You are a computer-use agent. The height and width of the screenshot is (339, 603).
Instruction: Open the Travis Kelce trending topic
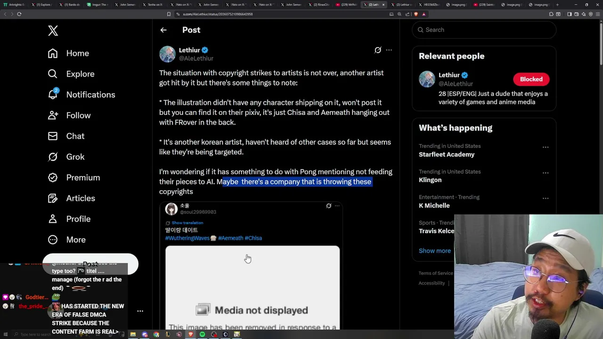(437, 231)
